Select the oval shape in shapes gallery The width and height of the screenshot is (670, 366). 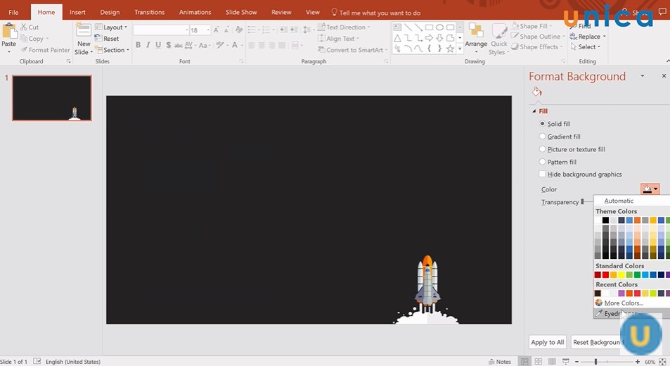point(439,27)
